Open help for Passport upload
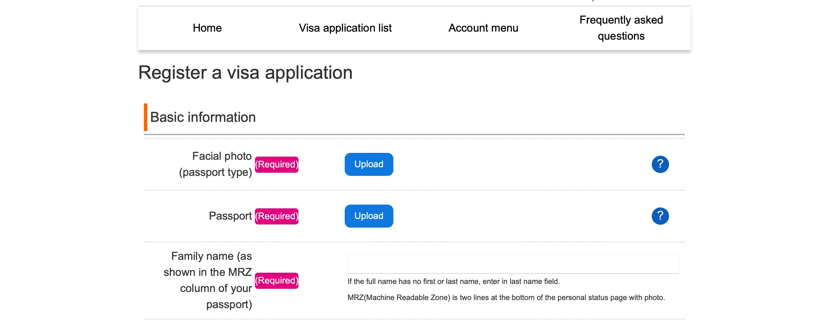 point(660,216)
